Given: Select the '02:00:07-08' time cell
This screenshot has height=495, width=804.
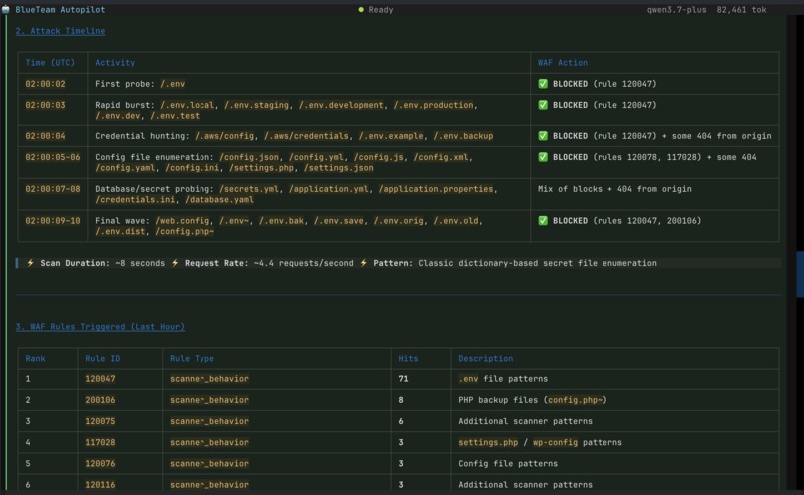Looking at the screenshot, I should pyautogui.click(x=53, y=189).
